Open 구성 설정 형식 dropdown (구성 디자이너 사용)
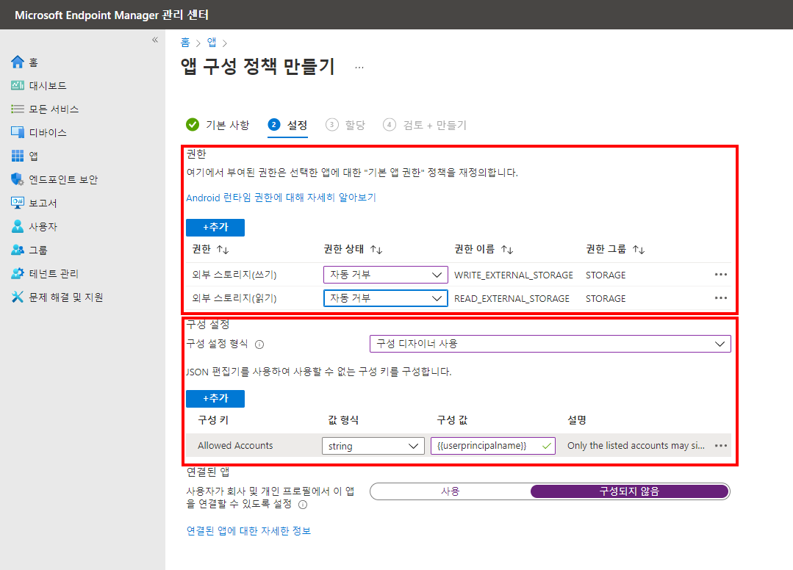793x570 pixels. pyautogui.click(x=550, y=344)
